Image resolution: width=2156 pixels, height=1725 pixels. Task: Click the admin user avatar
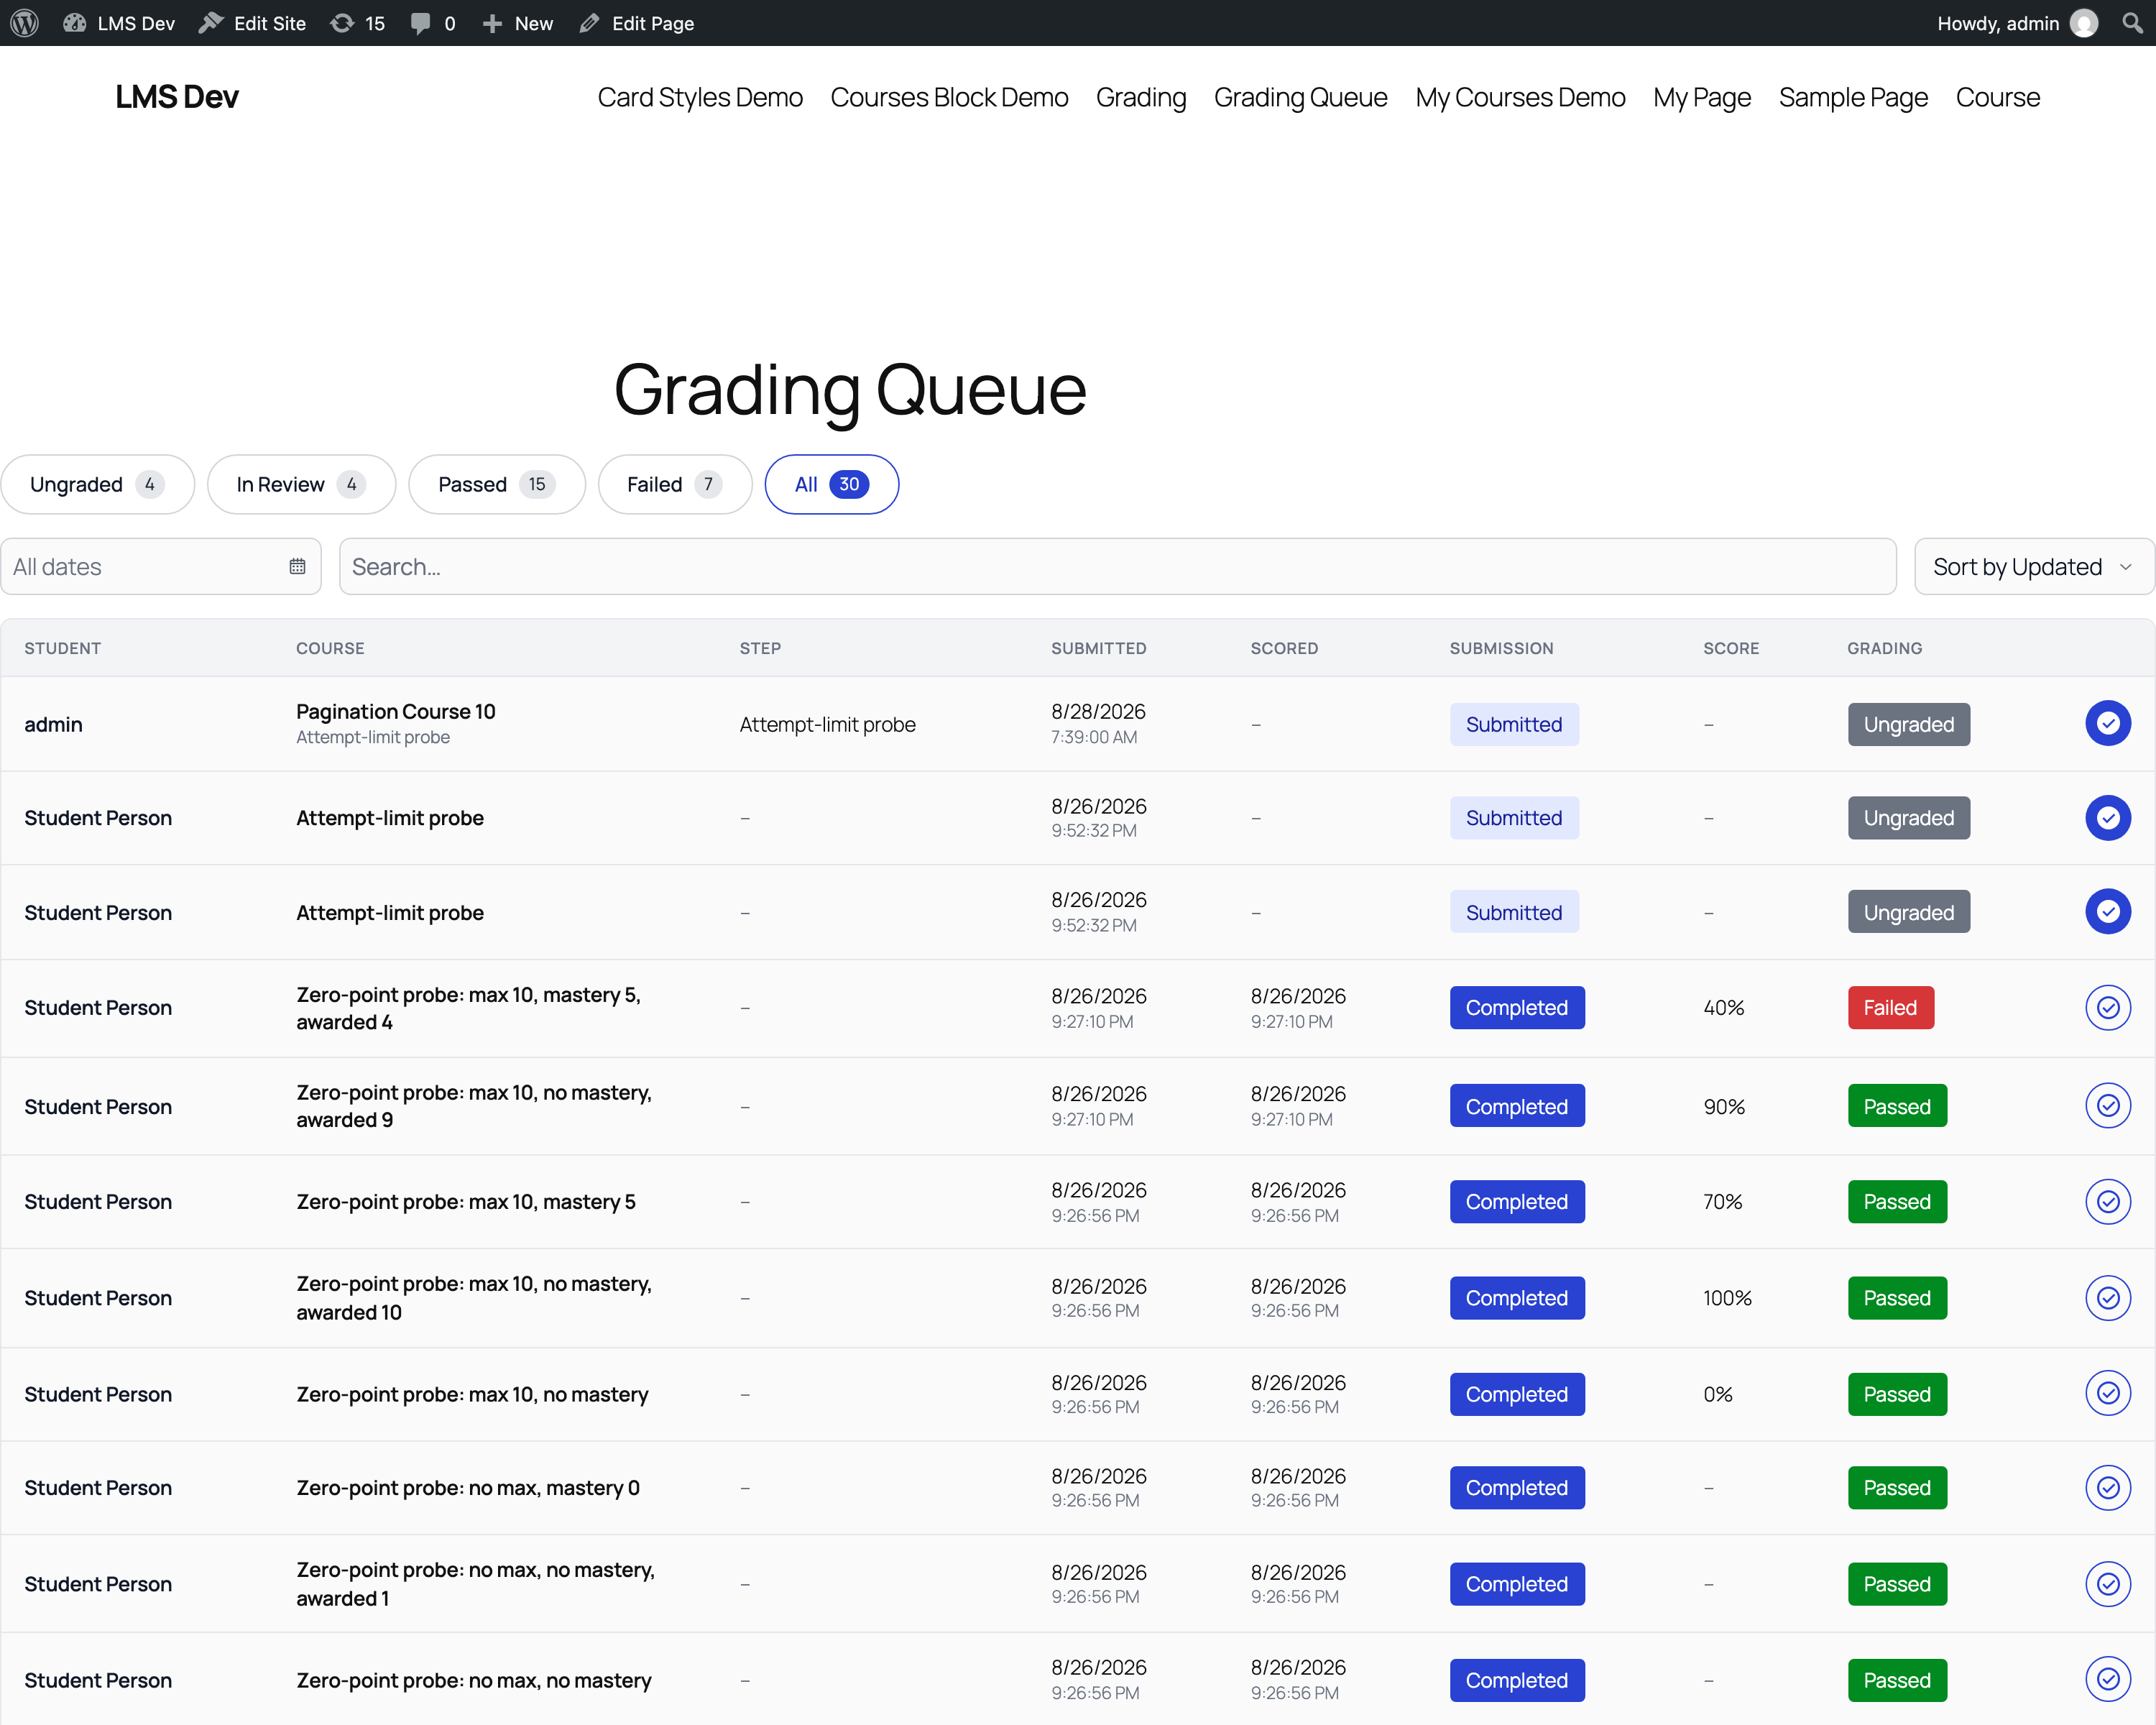[x=2085, y=23]
